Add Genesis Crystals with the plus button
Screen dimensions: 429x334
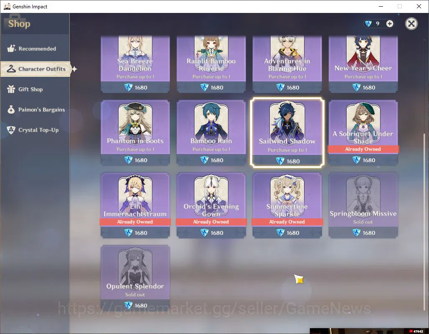(x=390, y=24)
